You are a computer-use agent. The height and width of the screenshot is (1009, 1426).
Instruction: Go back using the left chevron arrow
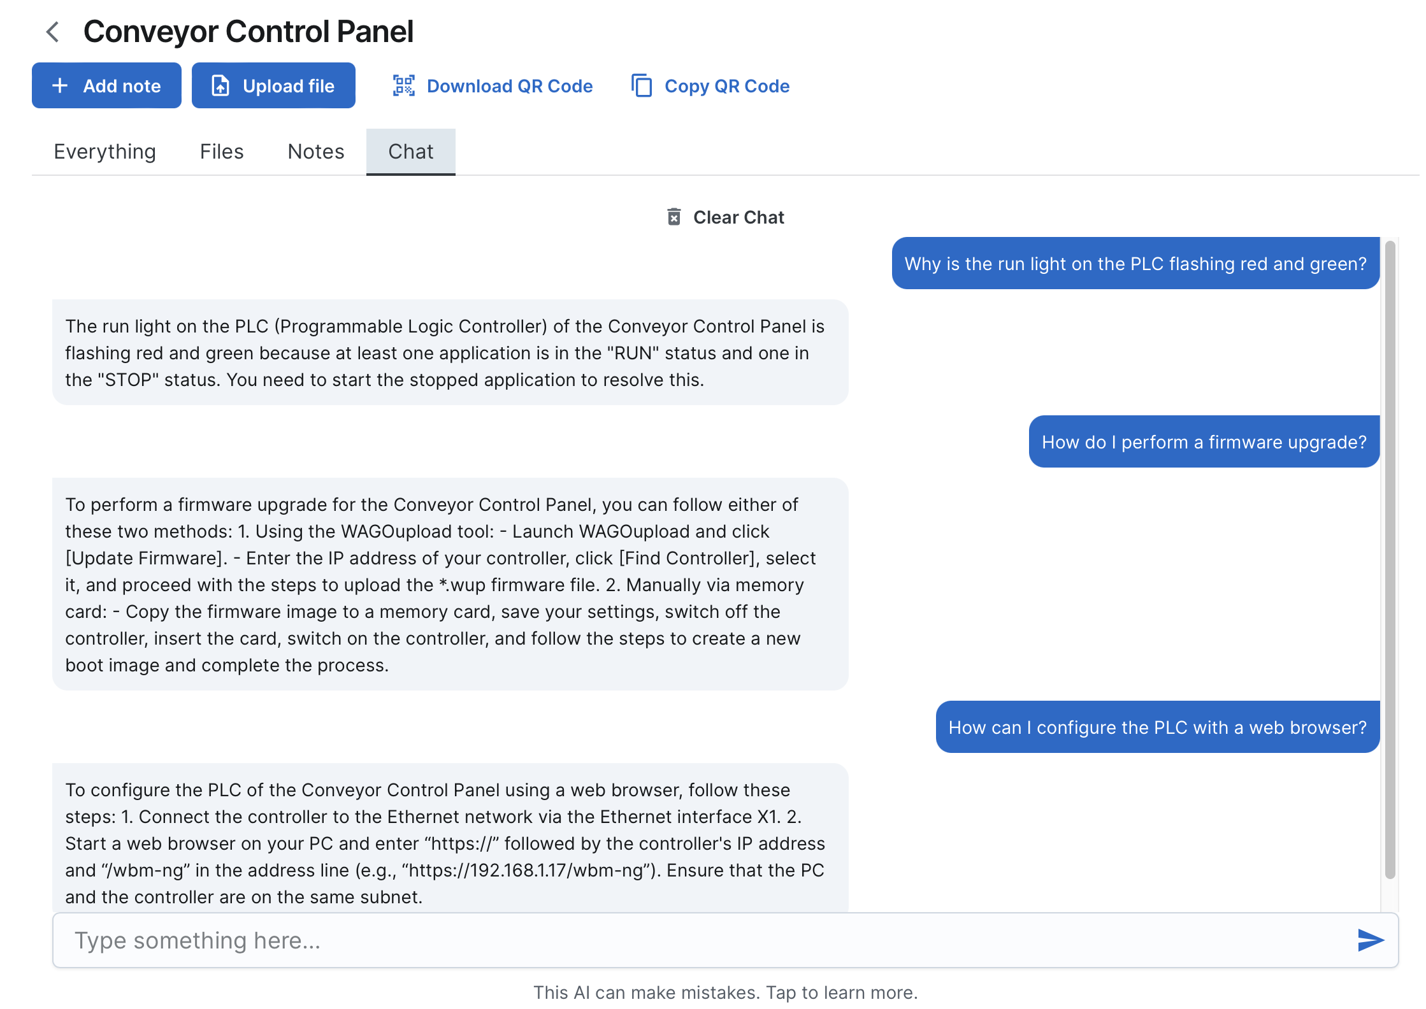(53, 32)
